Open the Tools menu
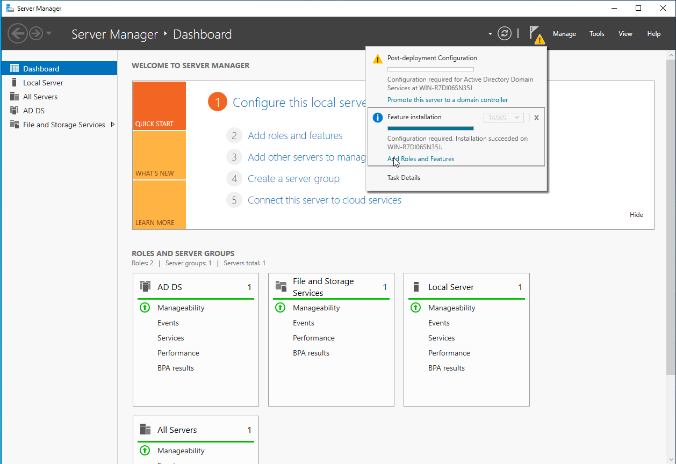The width and height of the screenshot is (676, 464). (x=597, y=34)
